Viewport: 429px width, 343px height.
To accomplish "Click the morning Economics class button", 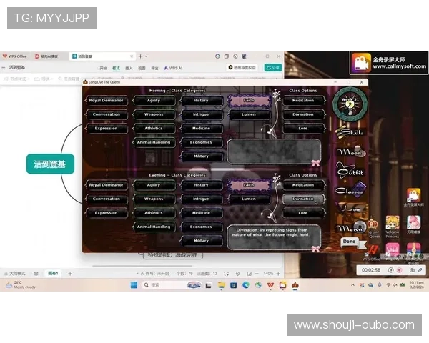I will 201,142.
